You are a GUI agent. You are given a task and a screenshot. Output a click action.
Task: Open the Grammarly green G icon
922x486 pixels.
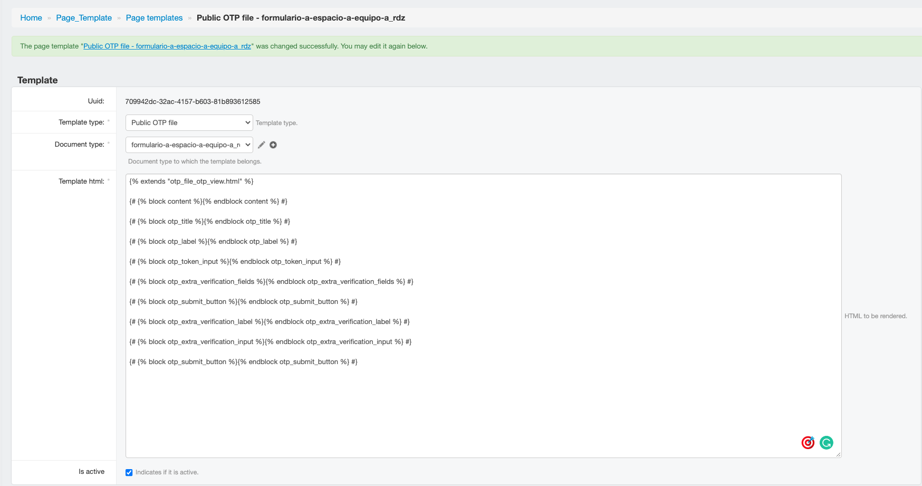(x=826, y=443)
